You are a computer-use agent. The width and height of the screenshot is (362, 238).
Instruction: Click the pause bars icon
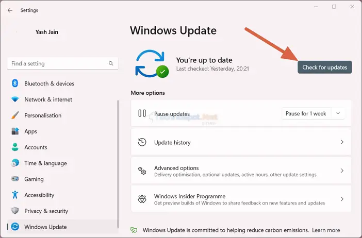[x=142, y=113]
